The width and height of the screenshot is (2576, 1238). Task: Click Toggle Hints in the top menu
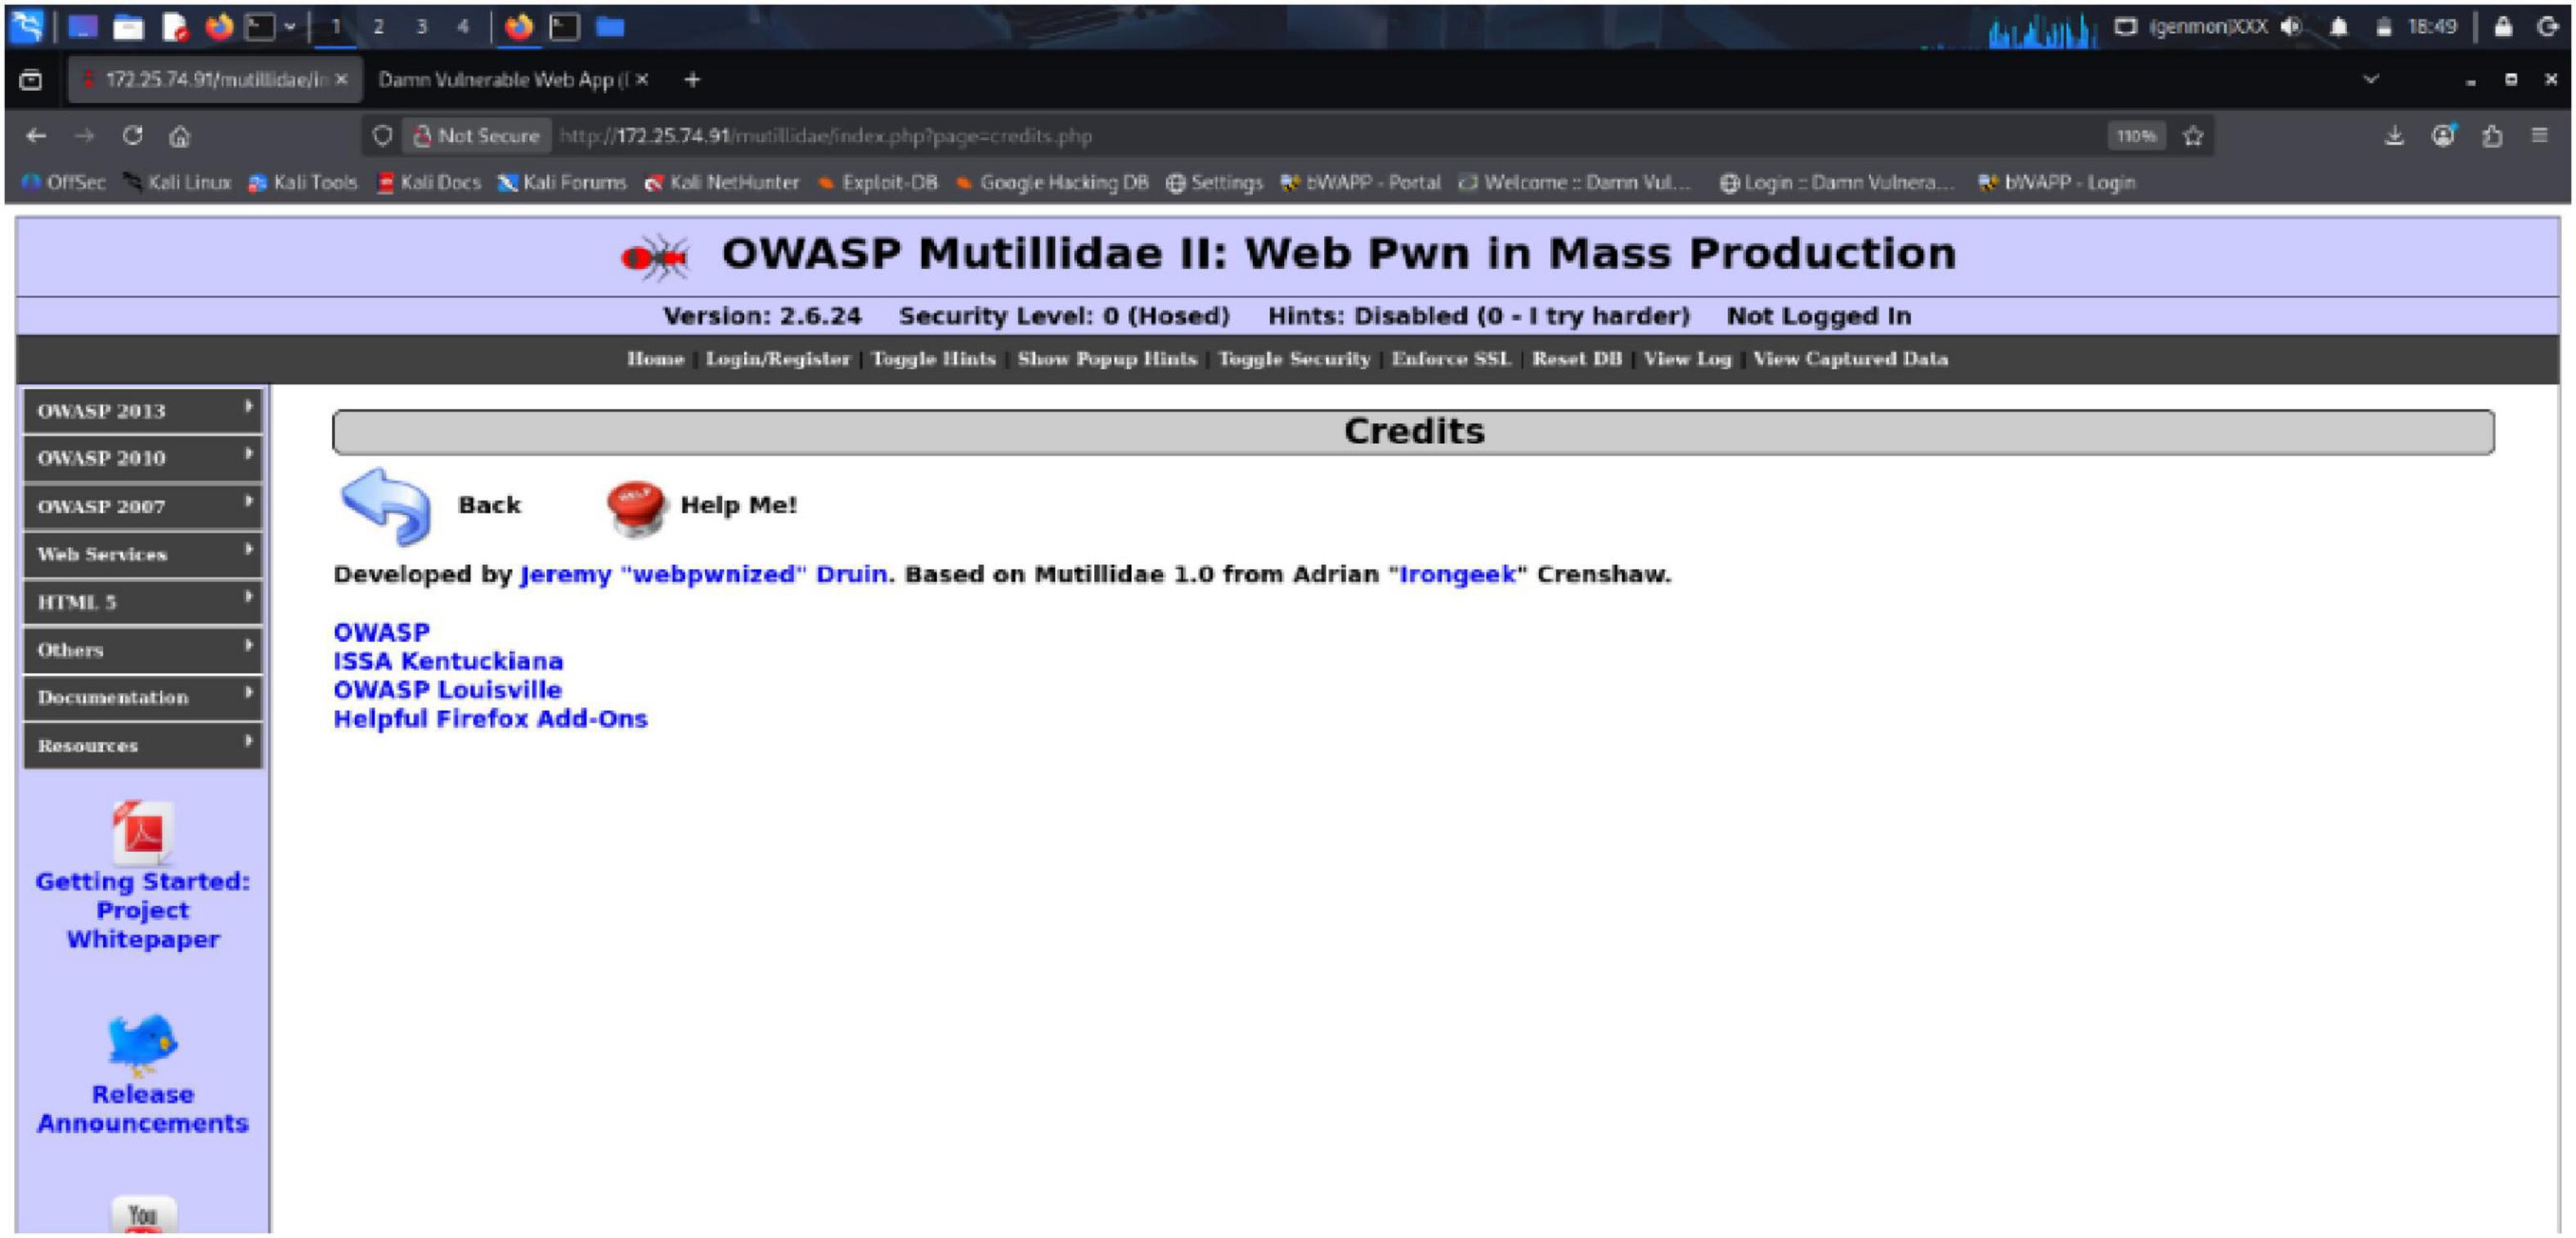coord(933,359)
